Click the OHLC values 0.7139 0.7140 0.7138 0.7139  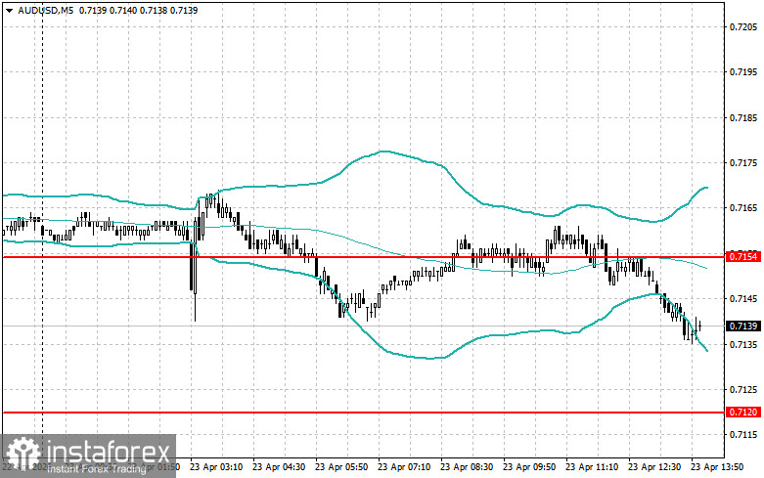[138, 10]
